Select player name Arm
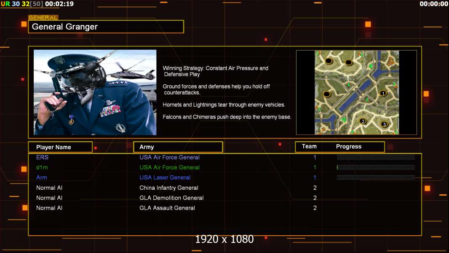449x253 pixels. tap(42, 178)
